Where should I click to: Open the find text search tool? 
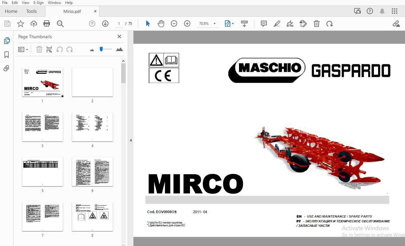click(x=60, y=24)
